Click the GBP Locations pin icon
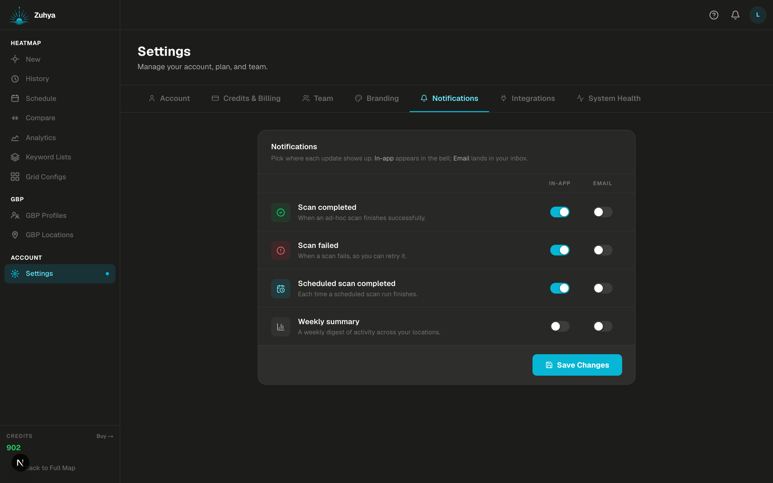Screen dimensions: 773x483 tap(15, 235)
